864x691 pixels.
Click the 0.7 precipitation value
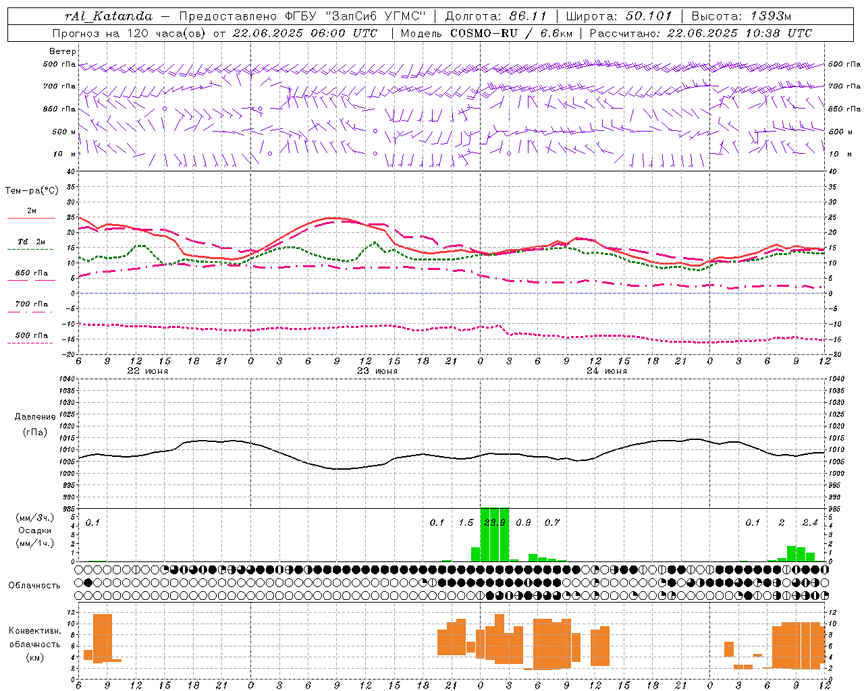click(552, 523)
